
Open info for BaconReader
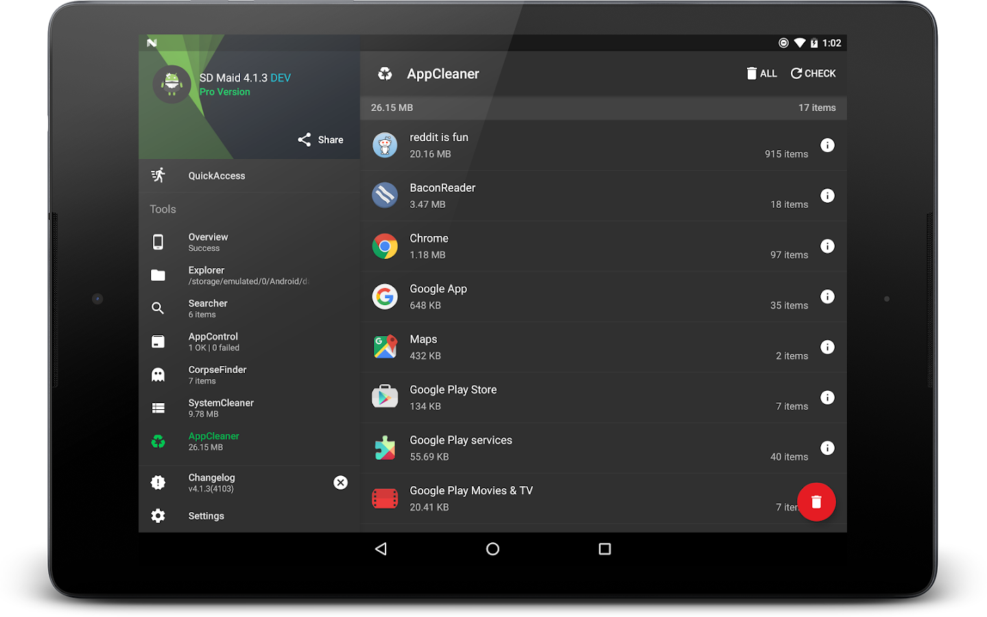(x=827, y=195)
